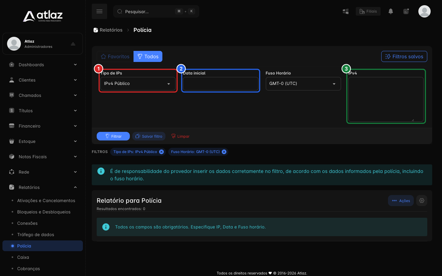The width and height of the screenshot is (442, 276).
Task: Expand the Títulos menu
Action: pyautogui.click(x=43, y=111)
